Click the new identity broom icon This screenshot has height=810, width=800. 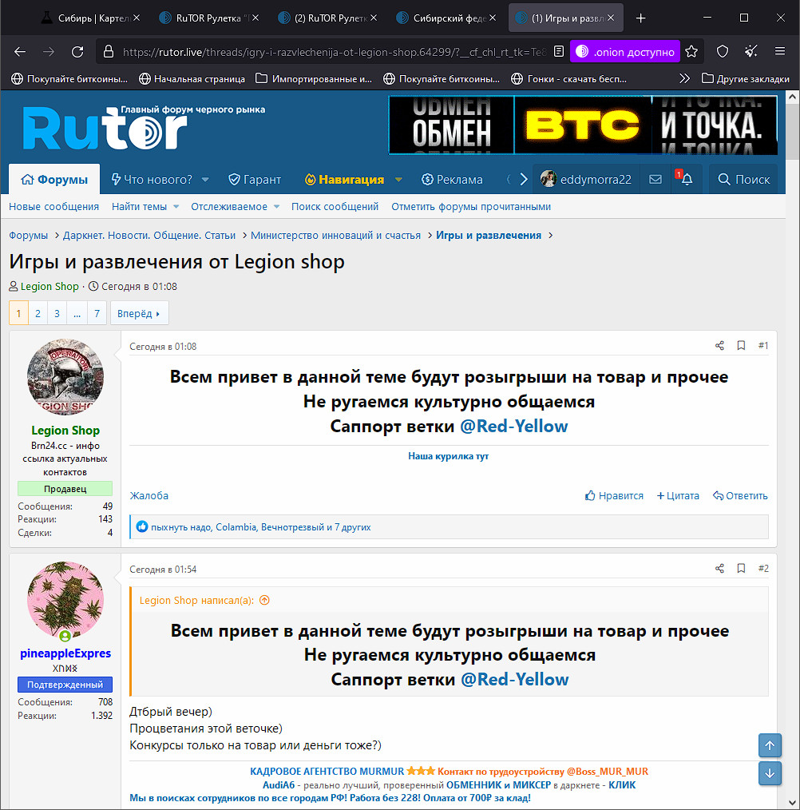(x=751, y=52)
